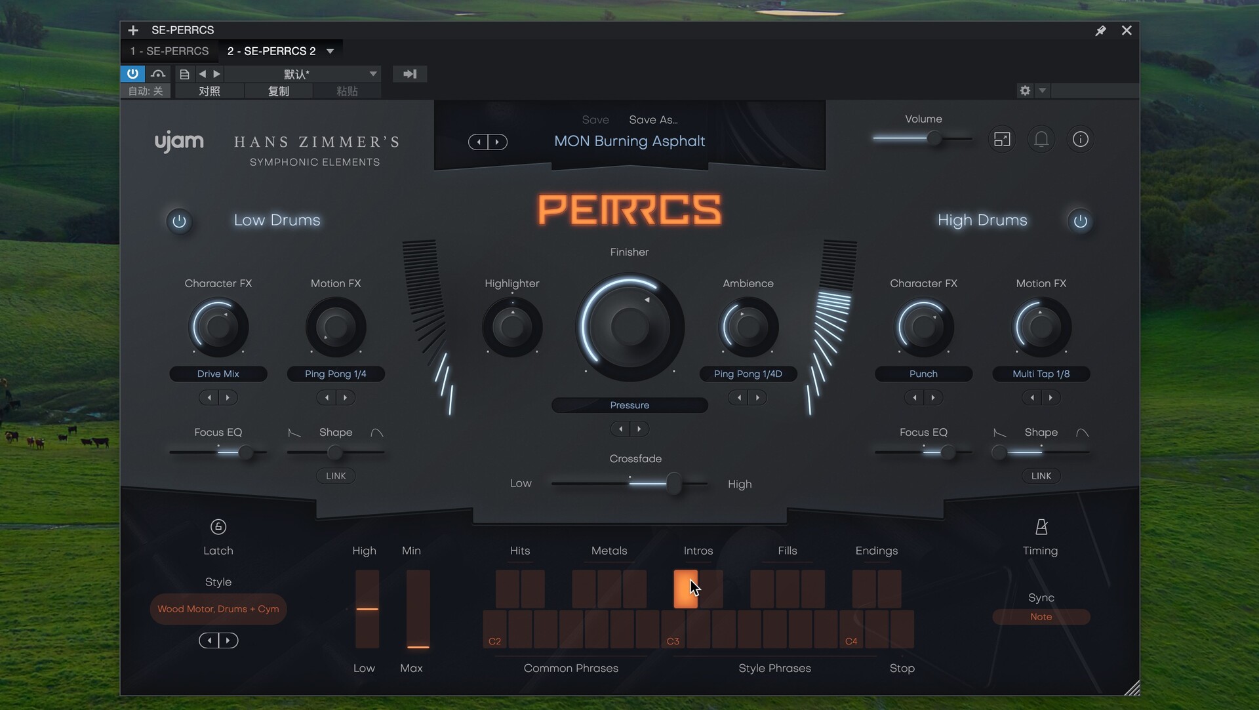Image resolution: width=1259 pixels, height=710 pixels.
Task: Go to previous plugin preset
Action: 479,142
